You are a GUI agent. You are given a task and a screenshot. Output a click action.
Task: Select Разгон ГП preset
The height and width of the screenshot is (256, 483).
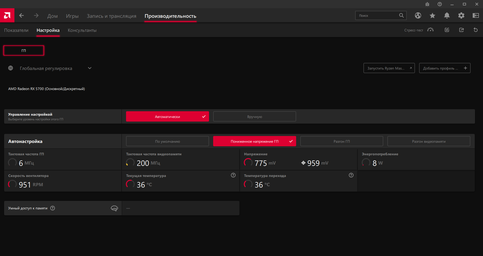342,141
